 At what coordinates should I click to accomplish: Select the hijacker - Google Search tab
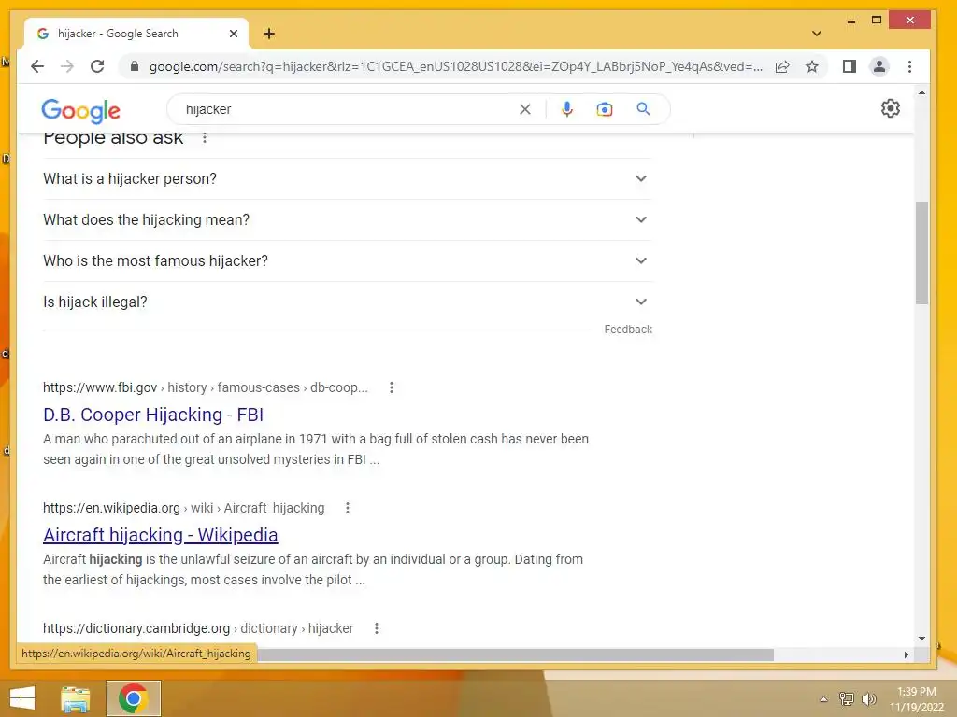click(136, 34)
